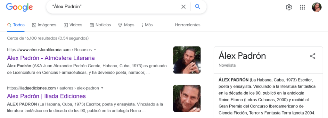Open 'Álex Padrón - Atmósfera Literaria' link
Screen dimensions: 328x118
(51, 58)
